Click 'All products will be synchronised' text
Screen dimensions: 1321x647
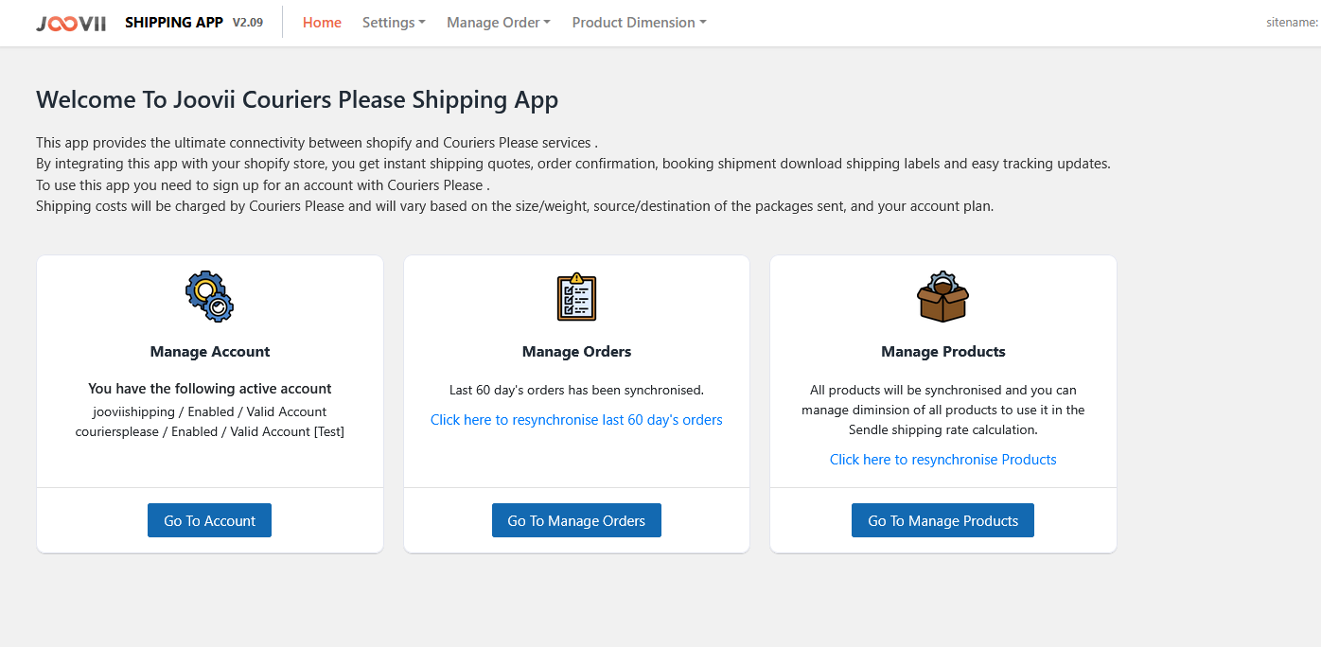pyautogui.click(x=943, y=410)
